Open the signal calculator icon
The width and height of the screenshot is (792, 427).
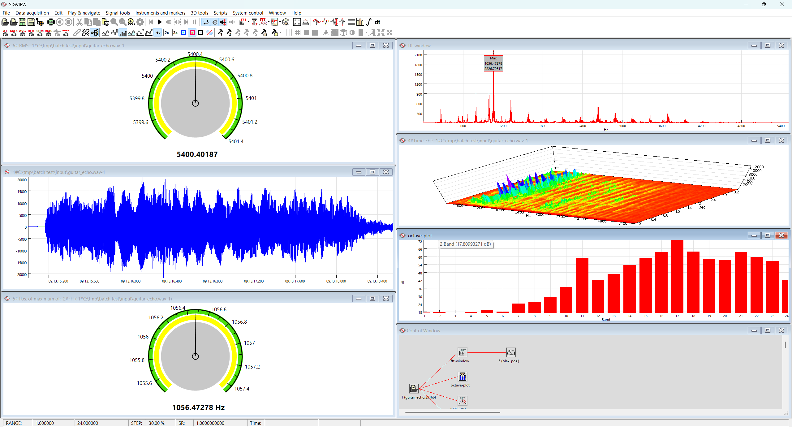(x=297, y=22)
